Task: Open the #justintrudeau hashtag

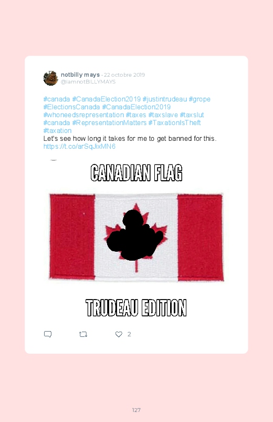Action: click(x=165, y=99)
